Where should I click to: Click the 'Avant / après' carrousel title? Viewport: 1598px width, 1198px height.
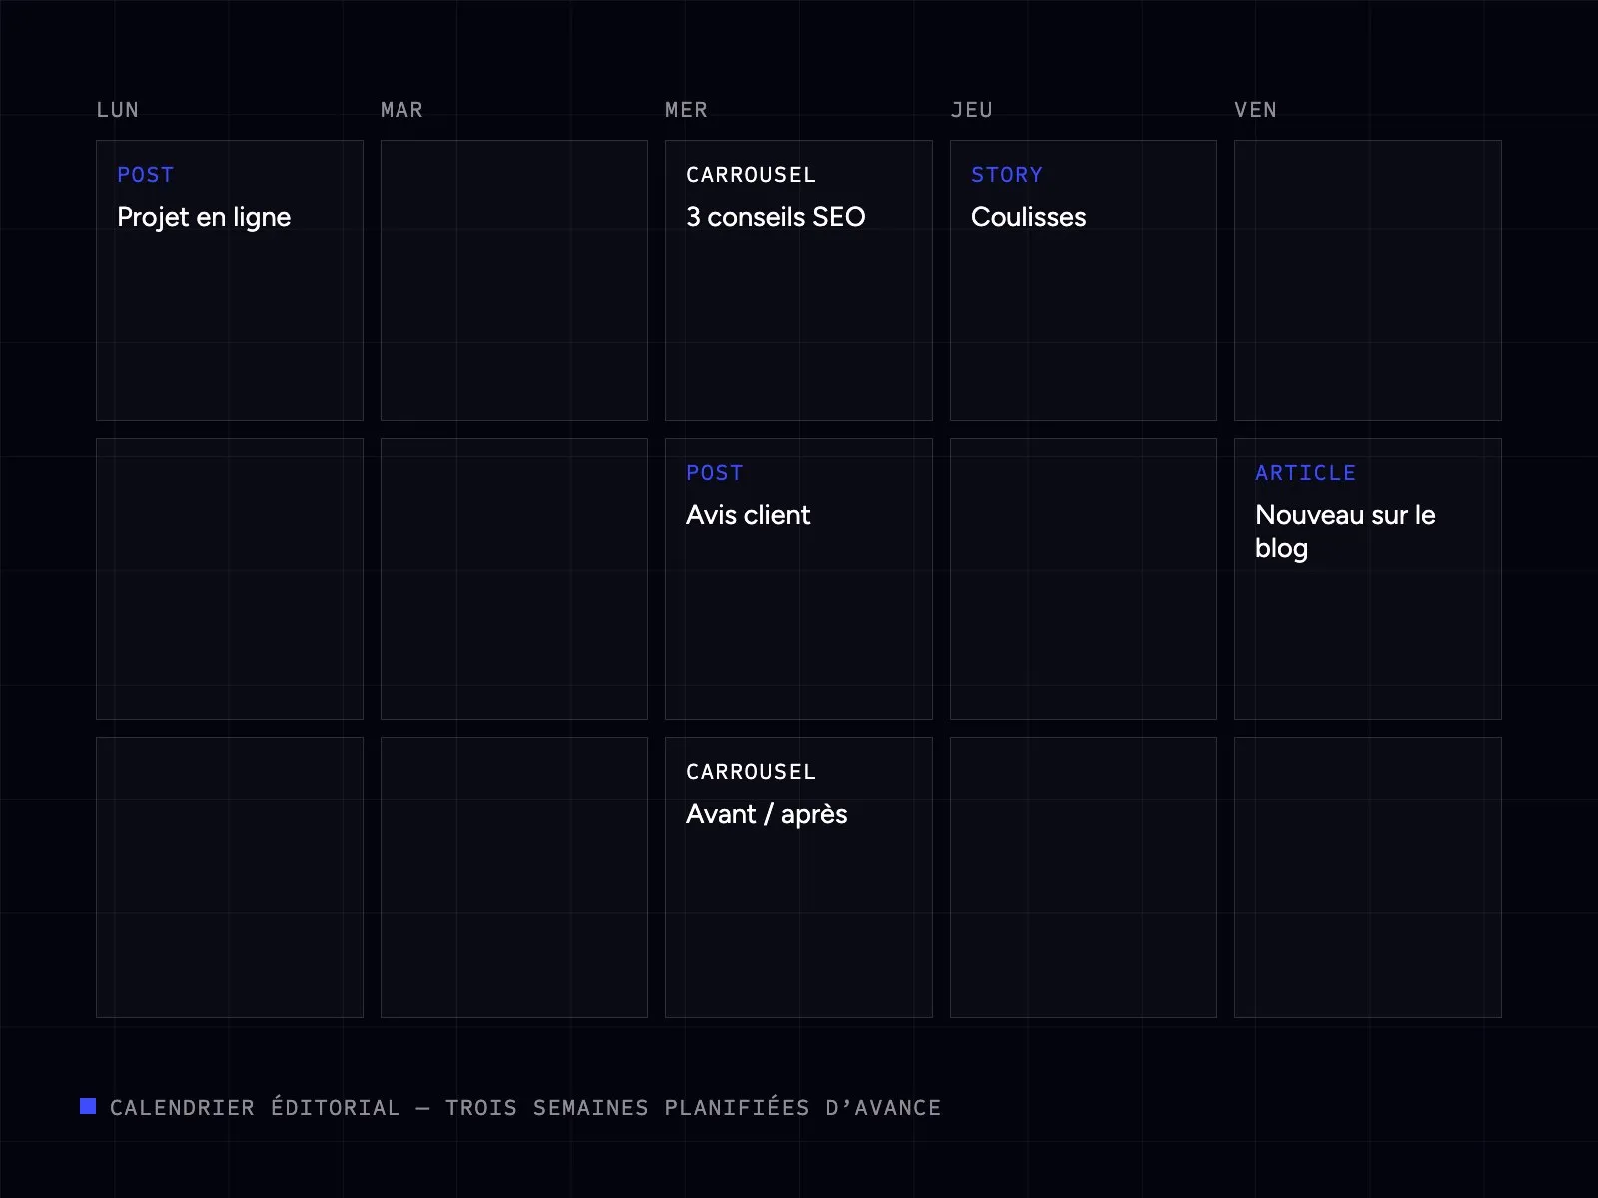[x=766, y=814]
